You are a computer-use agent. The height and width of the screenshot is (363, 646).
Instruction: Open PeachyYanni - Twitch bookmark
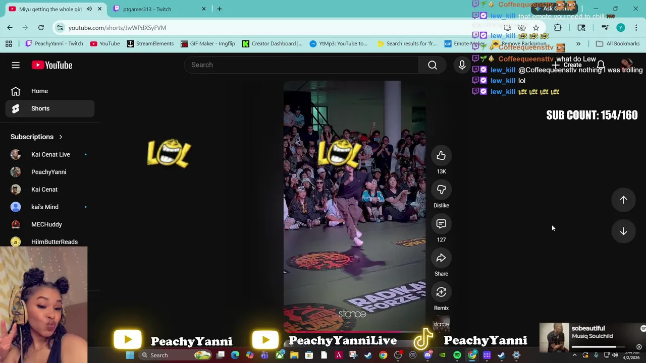click(54, 44)
